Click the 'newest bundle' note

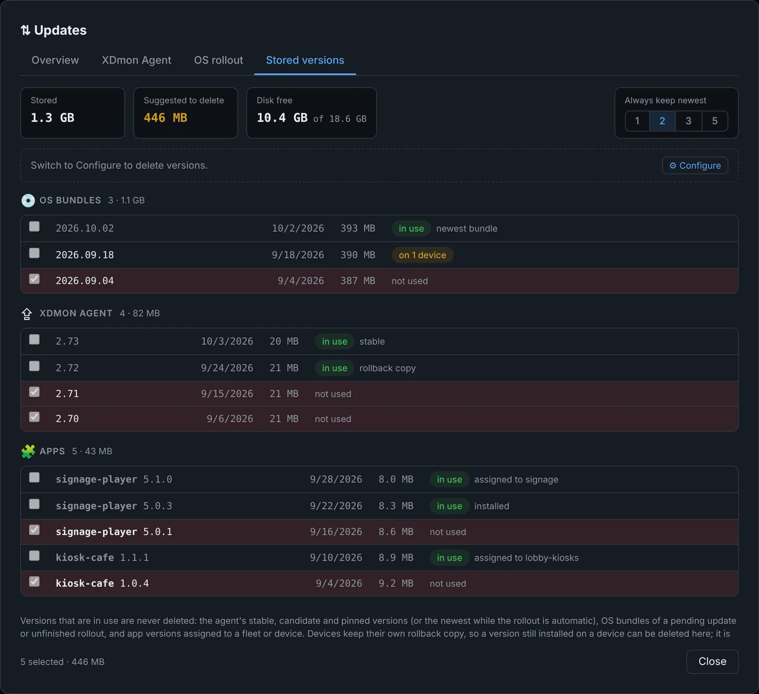pos(467,228)
